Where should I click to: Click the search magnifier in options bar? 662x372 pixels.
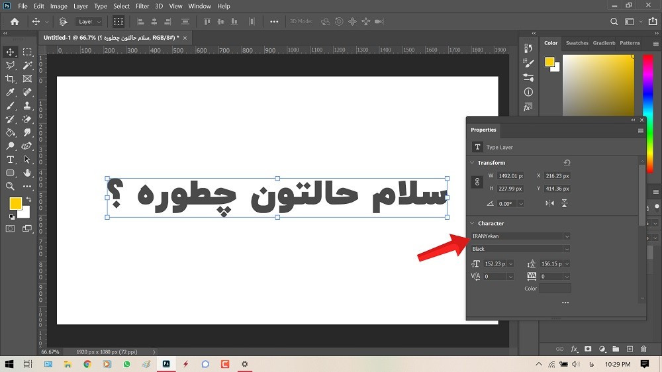614,22
